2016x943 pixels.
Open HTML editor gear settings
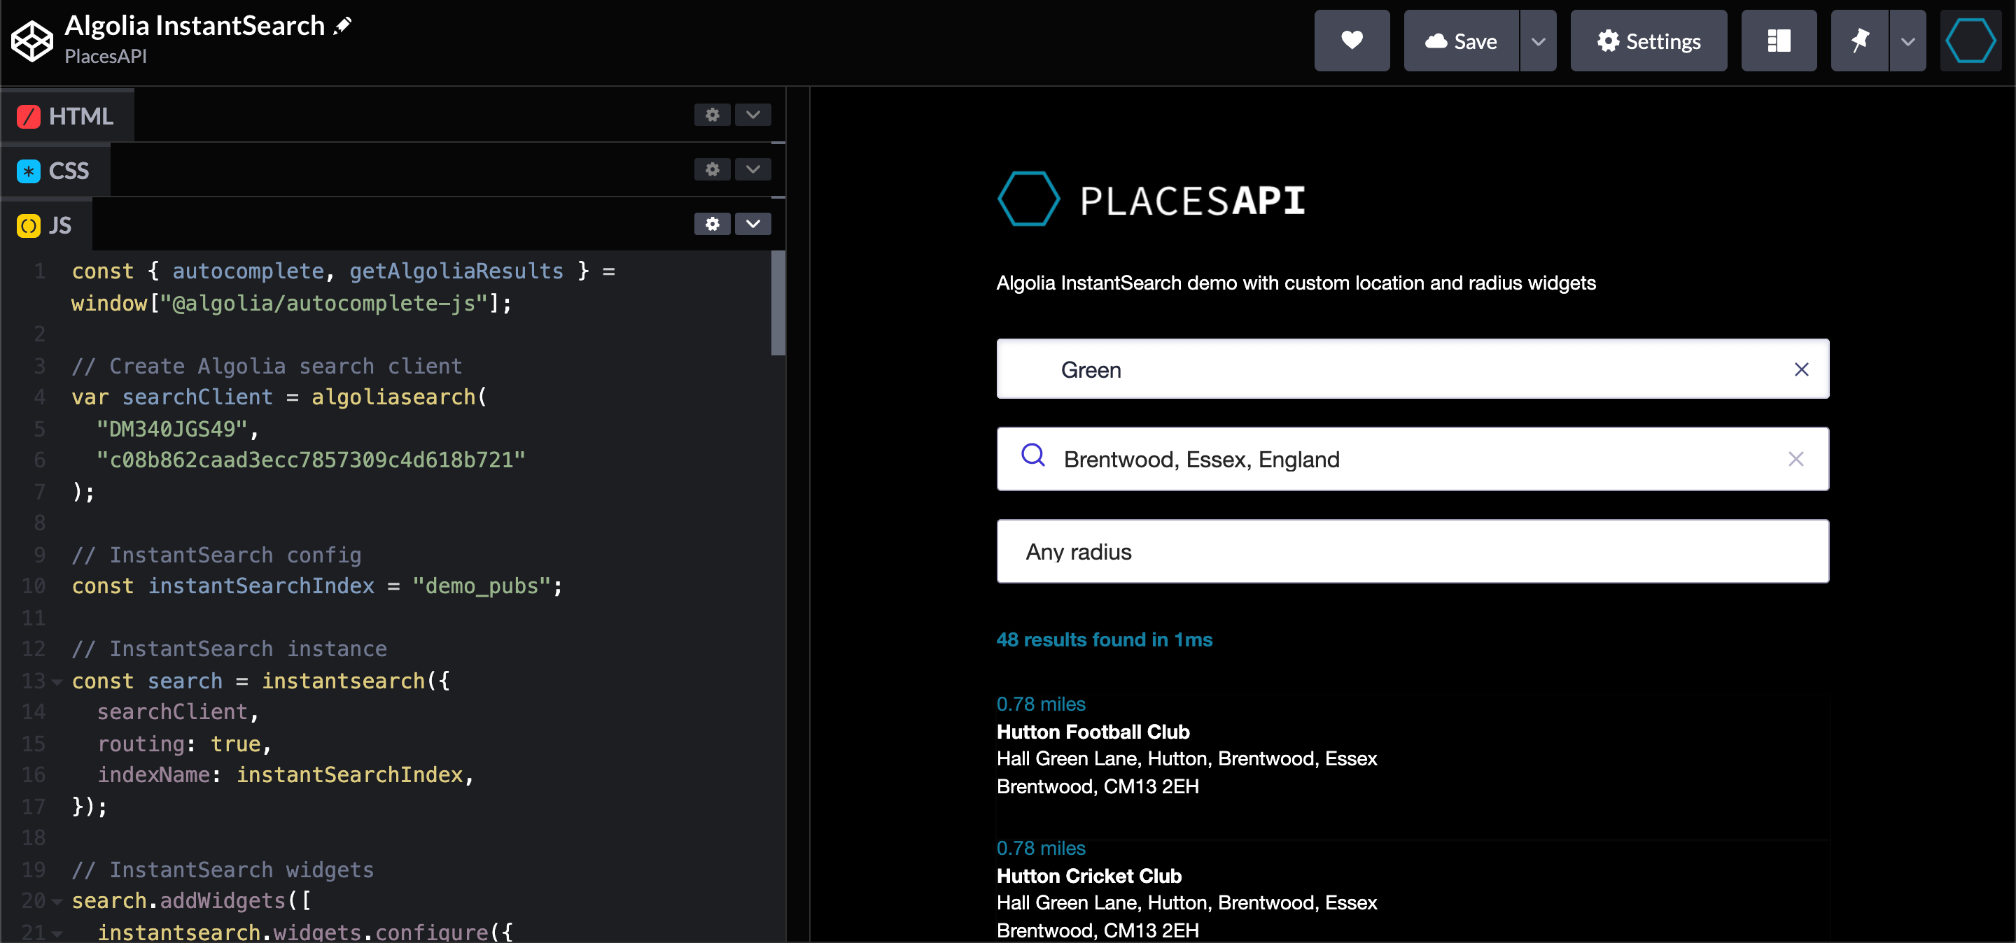click(711, 115)
